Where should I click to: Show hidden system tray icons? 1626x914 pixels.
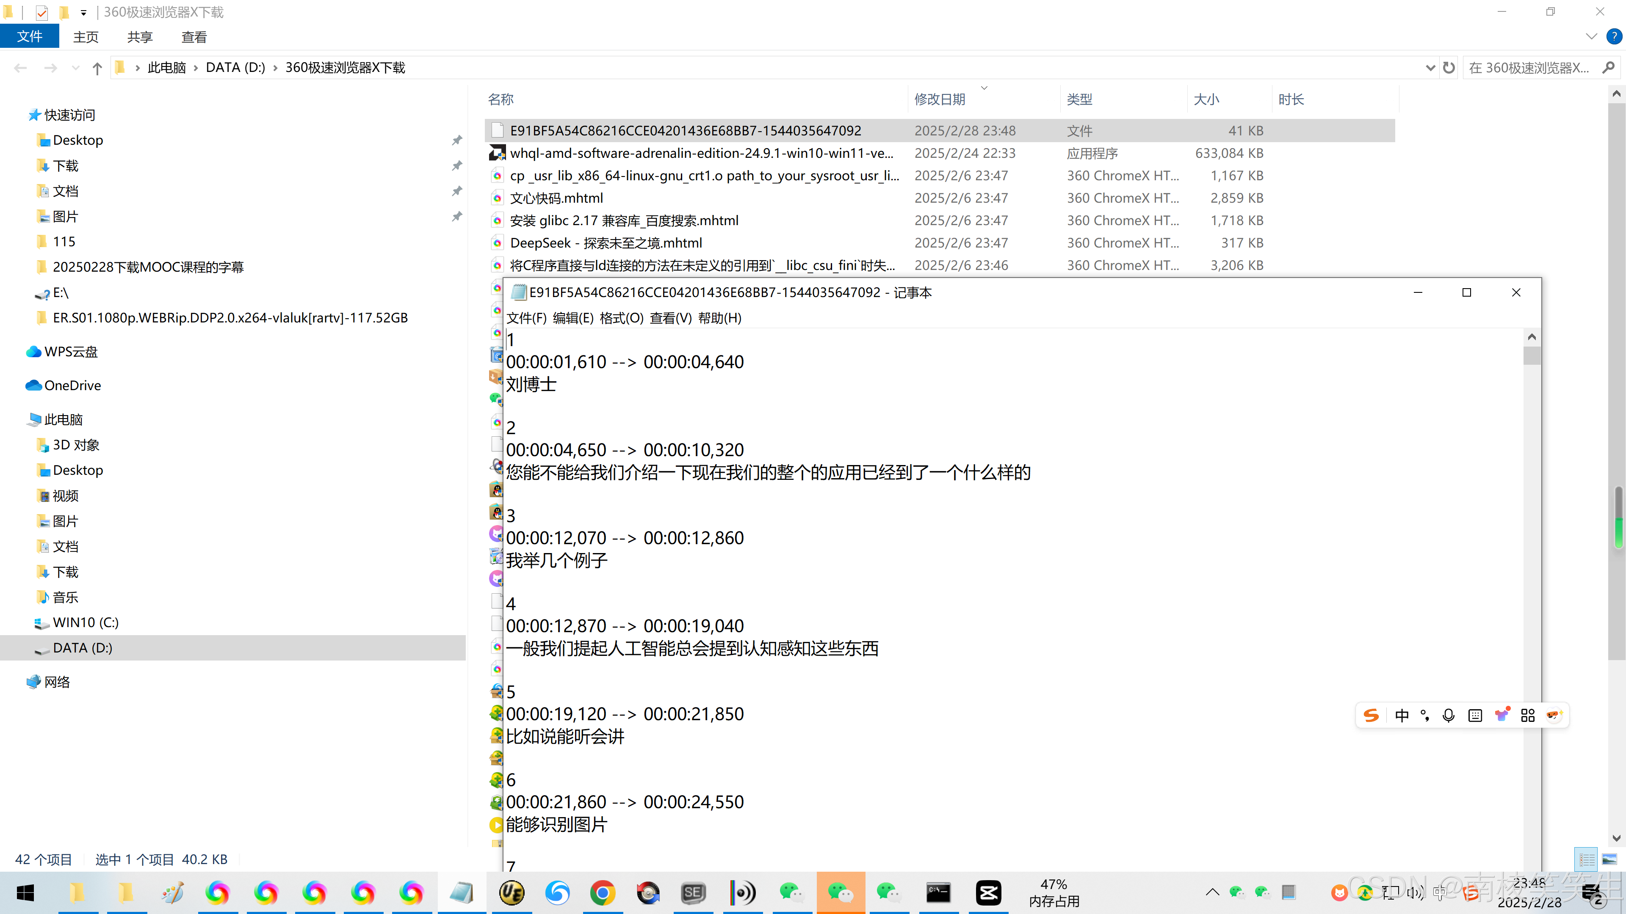click(1212, 892)
